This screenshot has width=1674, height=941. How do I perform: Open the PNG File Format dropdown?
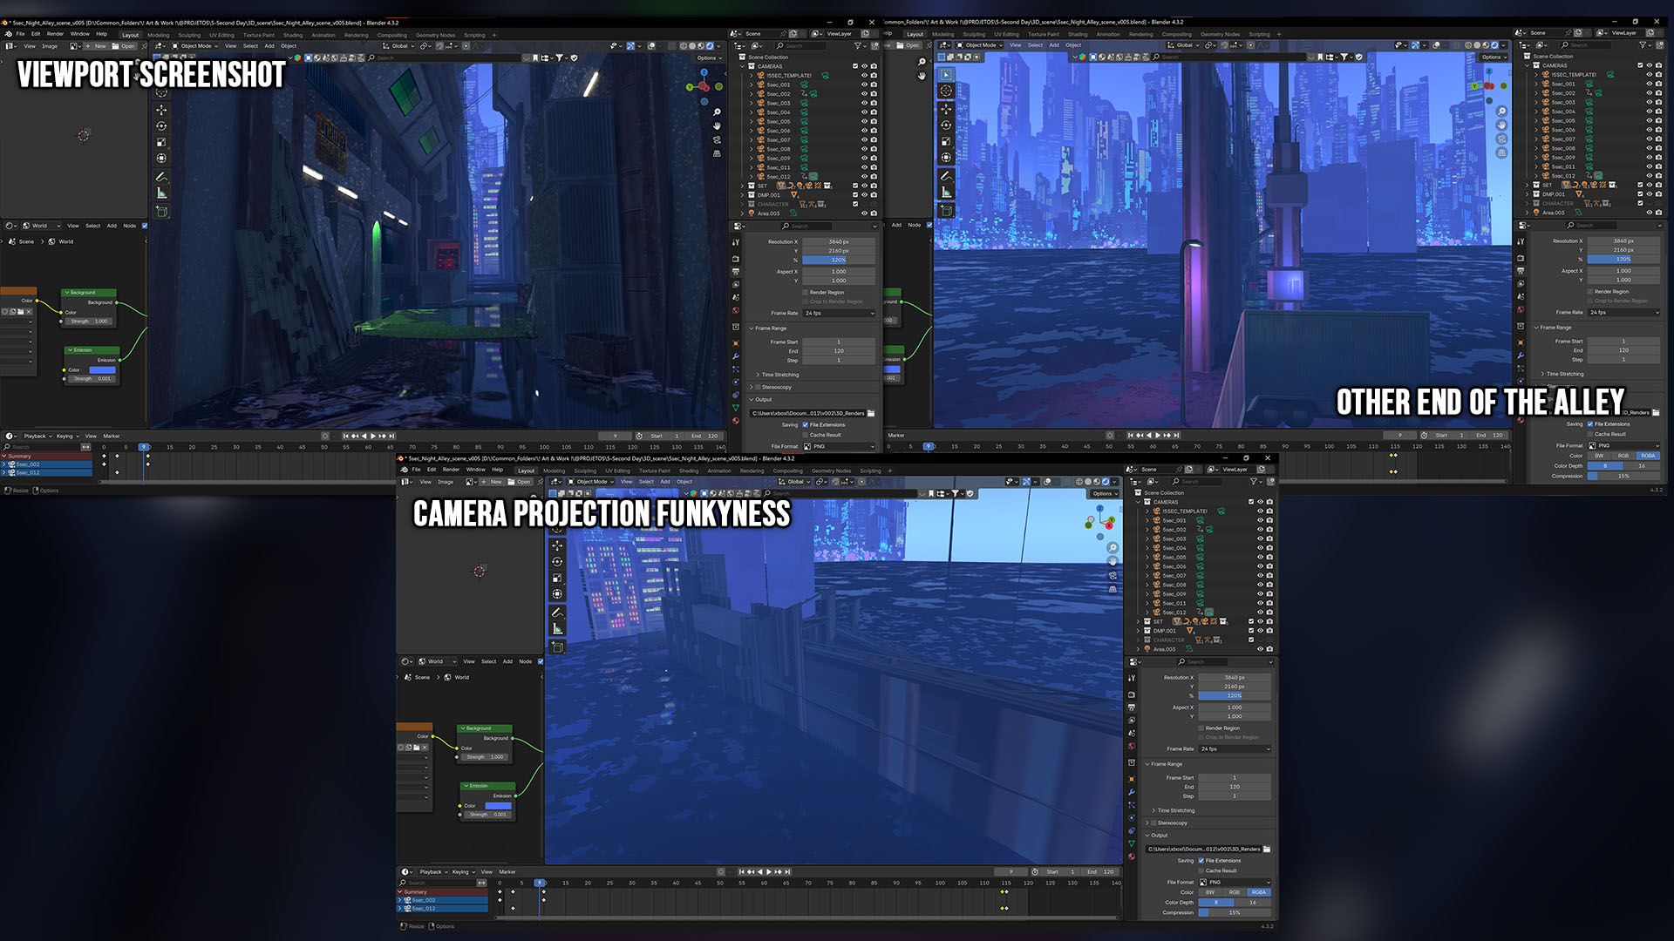[x=837, y=446]
